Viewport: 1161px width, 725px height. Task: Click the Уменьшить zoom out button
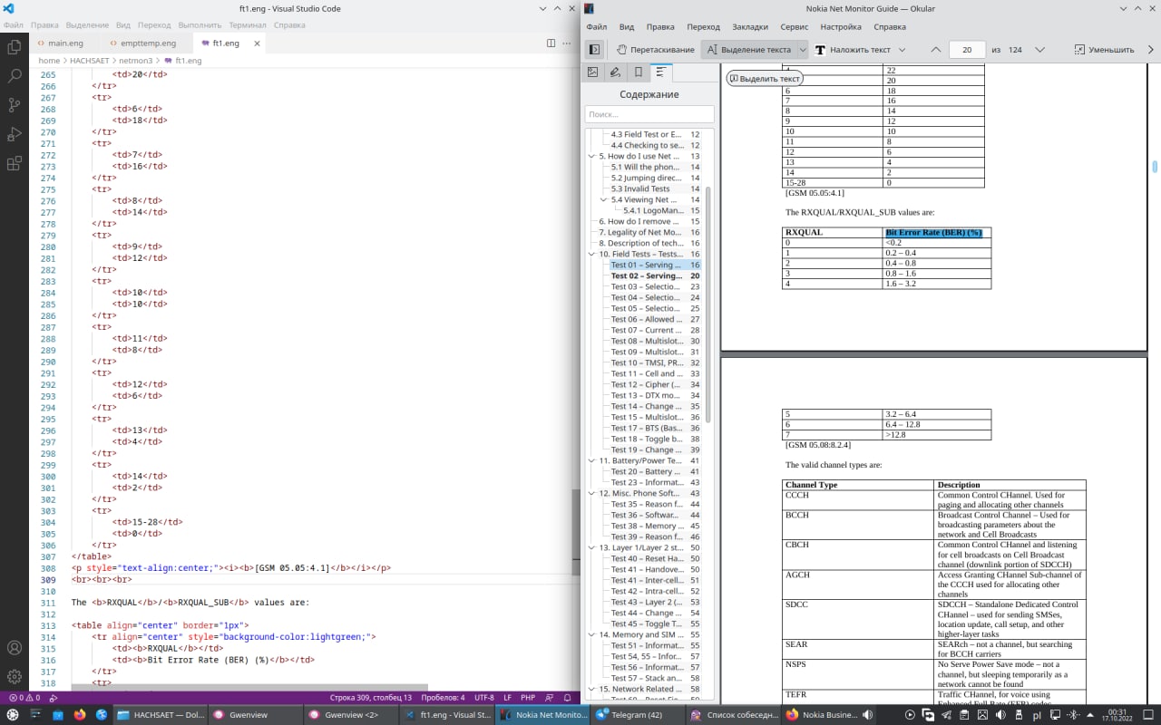click(x=1104, y=50)
